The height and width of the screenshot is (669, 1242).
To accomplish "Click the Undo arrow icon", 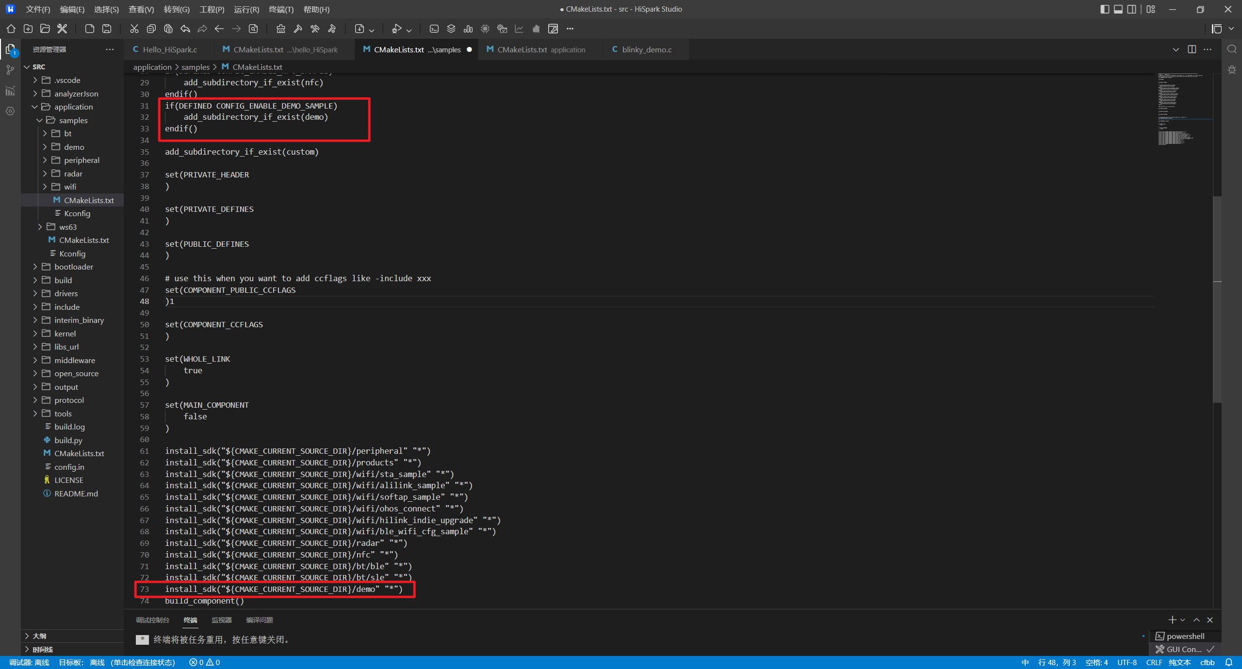I will point(185,29).
